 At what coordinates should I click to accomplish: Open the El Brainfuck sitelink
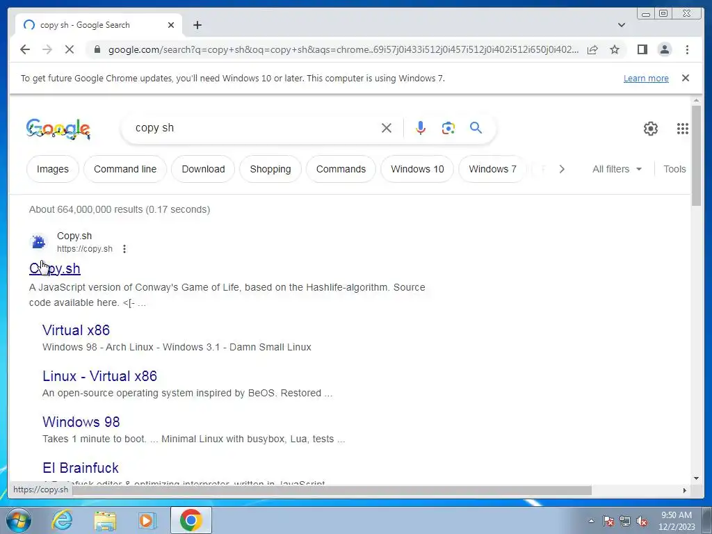(81, 468)
